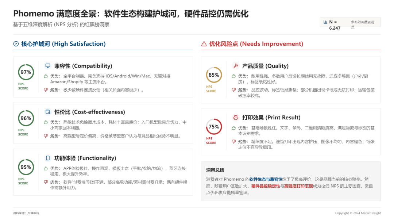This screenshot has height=222, width=394.
Task: Click the bar chart icon in the N=6,247 badge
Action: (325, 22)
